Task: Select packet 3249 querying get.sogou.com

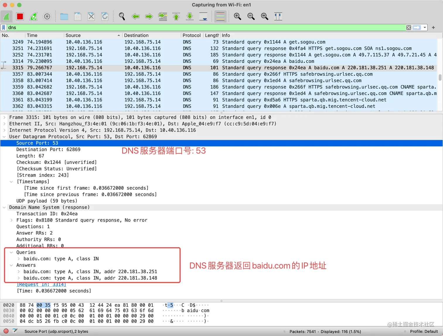Action: (x=219, y=42)
